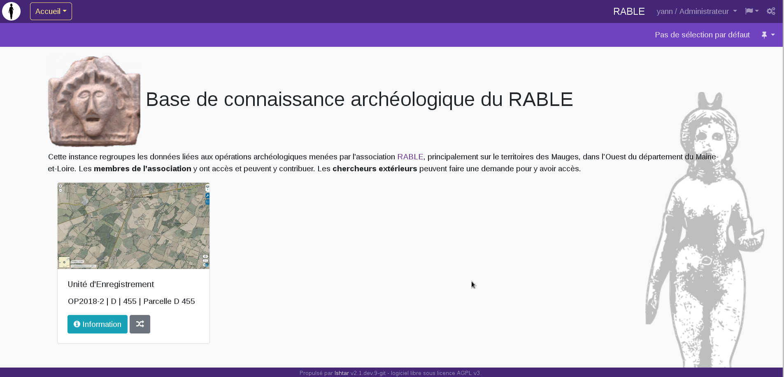The width and height of the screenshot is (784, 377).
Task: Open the map thumbnail of the card
Action: 133,226
